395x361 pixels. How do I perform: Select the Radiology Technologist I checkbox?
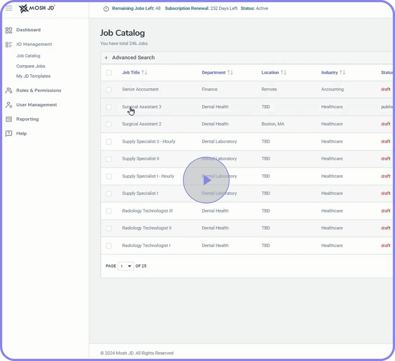tap(109, 246)
